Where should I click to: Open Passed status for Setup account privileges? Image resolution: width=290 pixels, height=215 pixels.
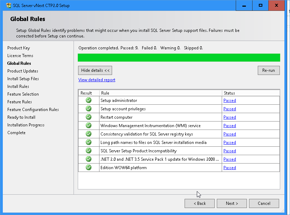[230, 109]
